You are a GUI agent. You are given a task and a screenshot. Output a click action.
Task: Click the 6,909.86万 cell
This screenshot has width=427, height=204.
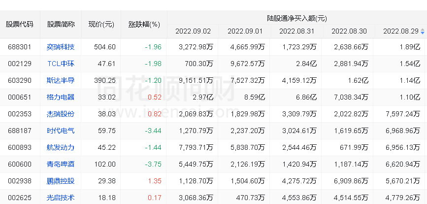pos(351,181)
